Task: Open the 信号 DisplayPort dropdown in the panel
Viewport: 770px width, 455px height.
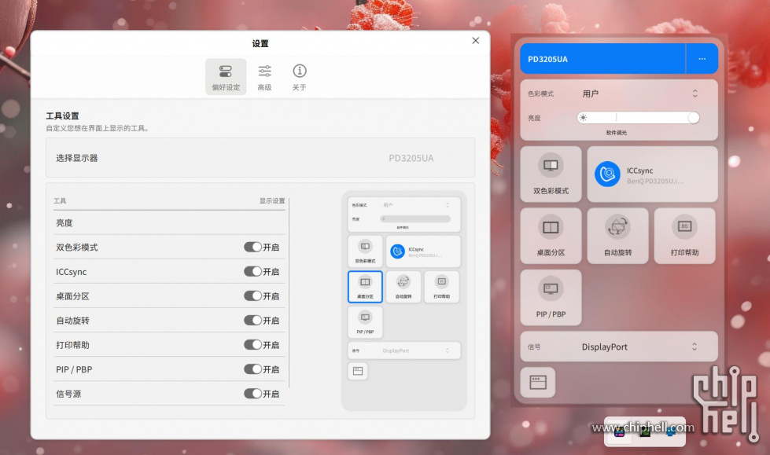Action: click(619, 347)
